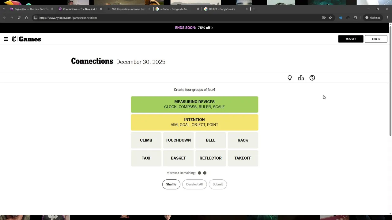Click the green MEASURING DEVICES group

click(x=194, y=105)
